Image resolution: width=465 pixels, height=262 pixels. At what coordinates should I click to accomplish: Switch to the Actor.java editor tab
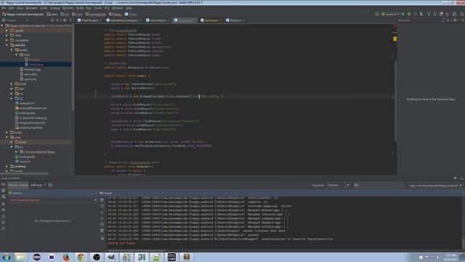pos(211,20)
